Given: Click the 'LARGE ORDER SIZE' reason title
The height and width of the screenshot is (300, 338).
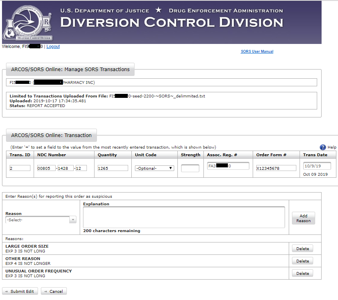Looking at the screenshot, I should 27,246.
